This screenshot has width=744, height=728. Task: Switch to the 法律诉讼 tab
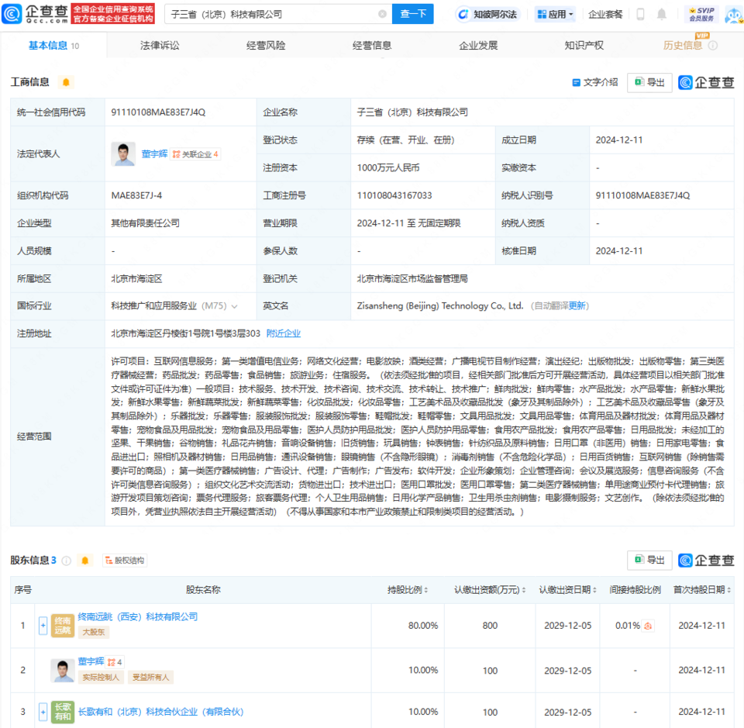pos(160,46)
